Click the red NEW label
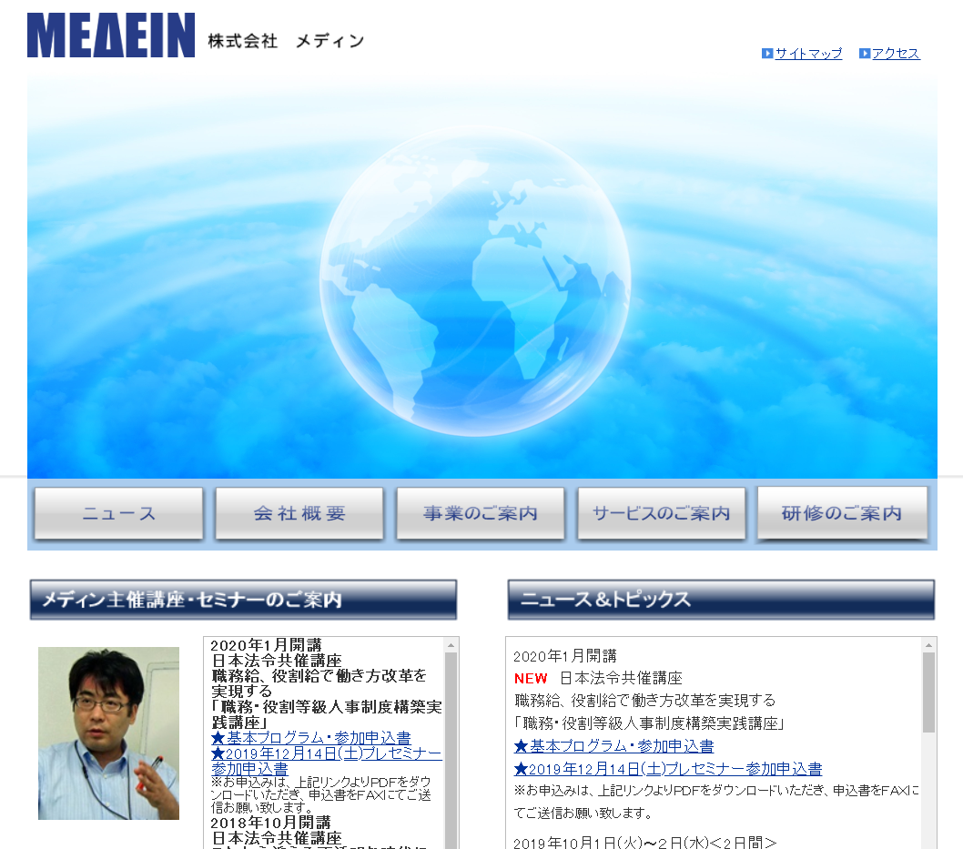Screen dimensions: 963x849 click(x=531, y=679)
